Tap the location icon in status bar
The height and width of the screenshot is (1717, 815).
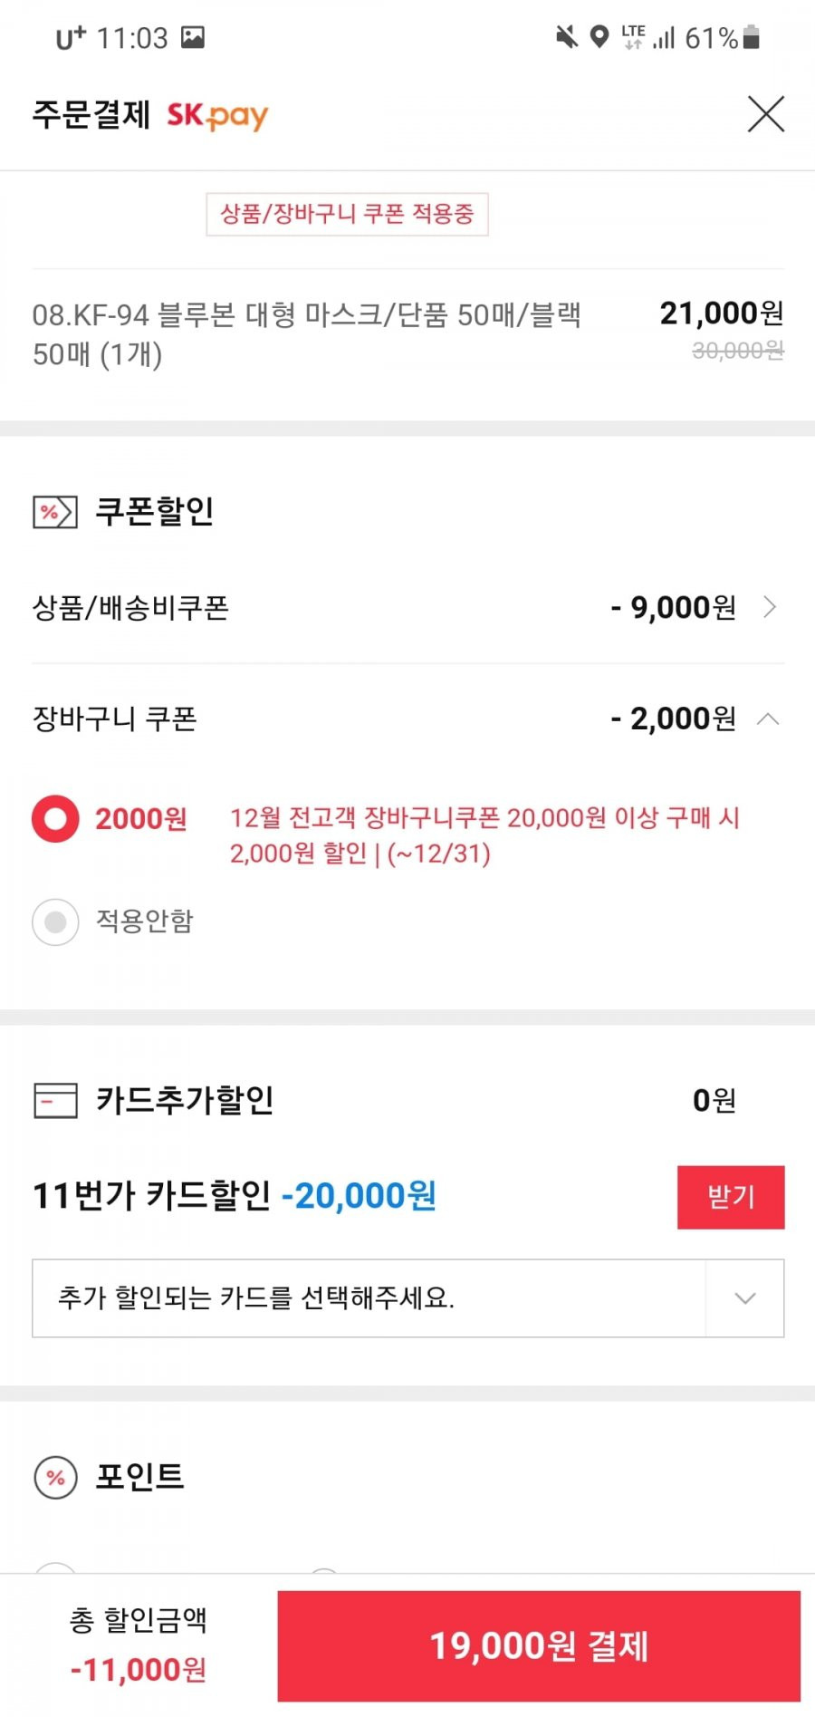(x=599, y=37)
